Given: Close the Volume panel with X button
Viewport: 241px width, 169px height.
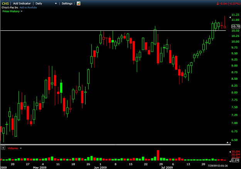Looking at the screenshot, I should coord(3,148).
